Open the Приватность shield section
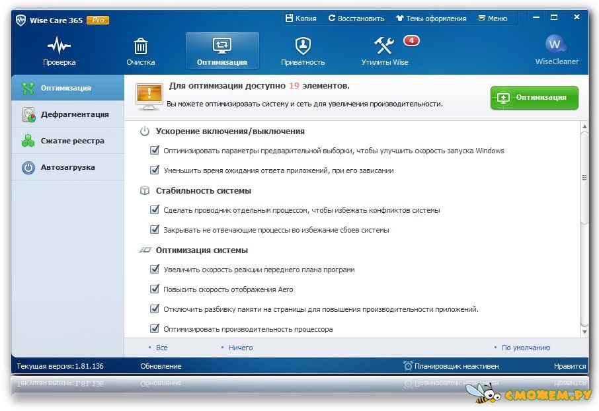Viewport: 599px width, 411px height. [303, 51]
